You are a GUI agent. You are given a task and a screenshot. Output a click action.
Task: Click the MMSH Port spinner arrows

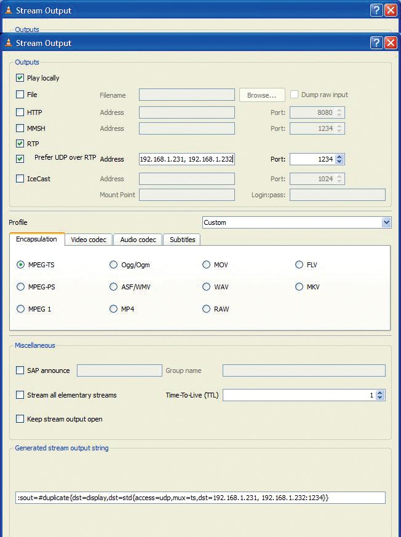click(x=339, y=128)
